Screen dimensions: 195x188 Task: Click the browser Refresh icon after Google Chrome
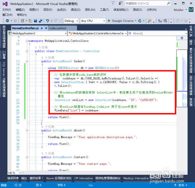tap(140, 21)
